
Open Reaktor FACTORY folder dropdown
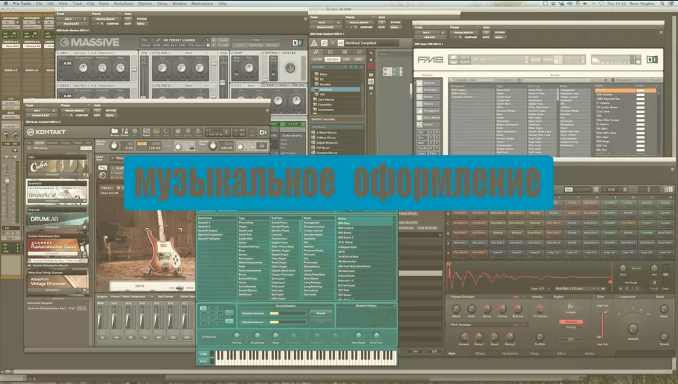(329, 67)
